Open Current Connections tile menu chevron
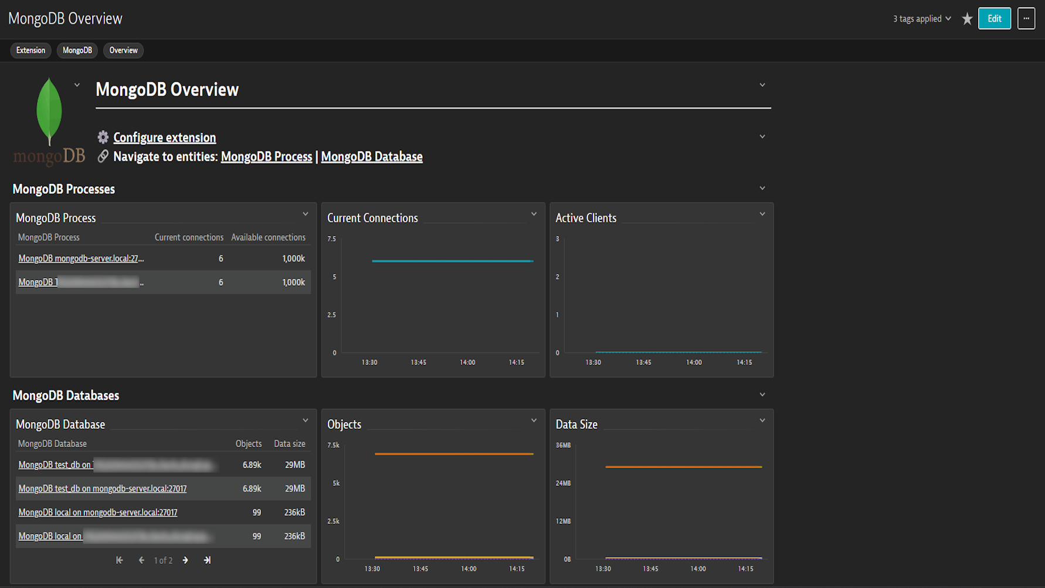The height and width of the screenshot is (588, 1045). tap(534, 214)
